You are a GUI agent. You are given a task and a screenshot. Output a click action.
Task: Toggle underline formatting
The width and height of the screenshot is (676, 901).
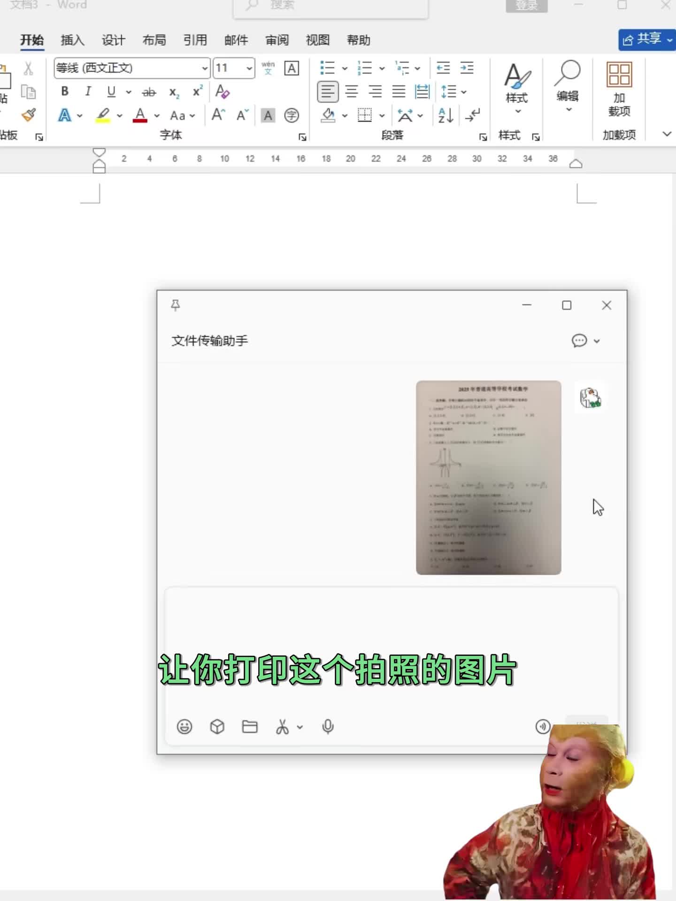click(x=111, y=92)
